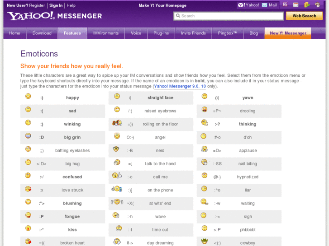Go to the Pingbox tab

pos(228,33)
